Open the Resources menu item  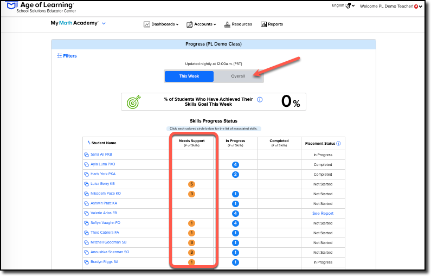click(238, 24)
